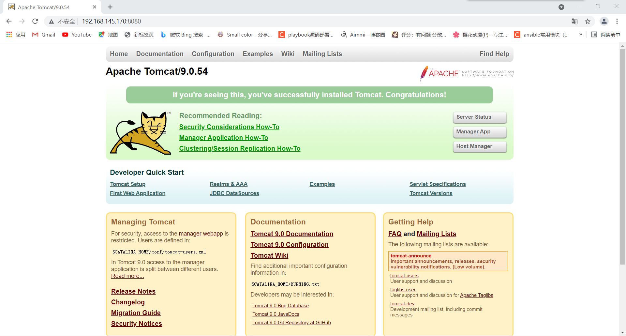This screenshot has height=336, width=626.
Task: Open the Documentation navigation item
Action: click(160, 54)
